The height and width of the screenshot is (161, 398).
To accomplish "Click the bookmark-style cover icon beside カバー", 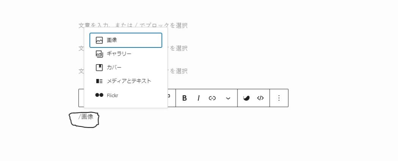I will (99, 67).
